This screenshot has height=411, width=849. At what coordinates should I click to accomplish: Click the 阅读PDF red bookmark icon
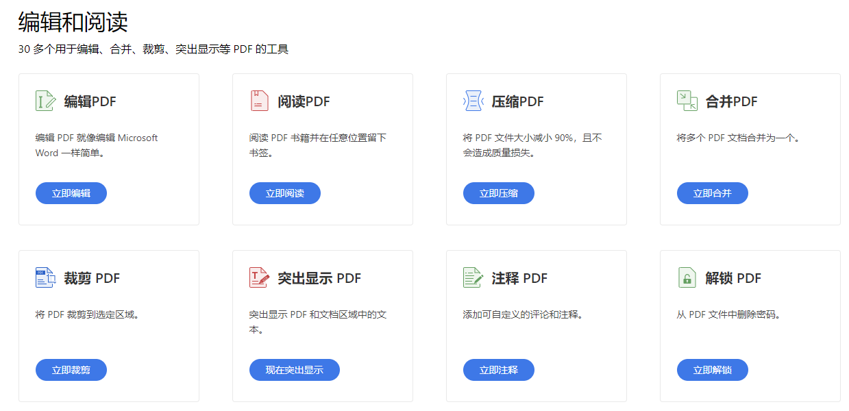[x=259, y=101]
